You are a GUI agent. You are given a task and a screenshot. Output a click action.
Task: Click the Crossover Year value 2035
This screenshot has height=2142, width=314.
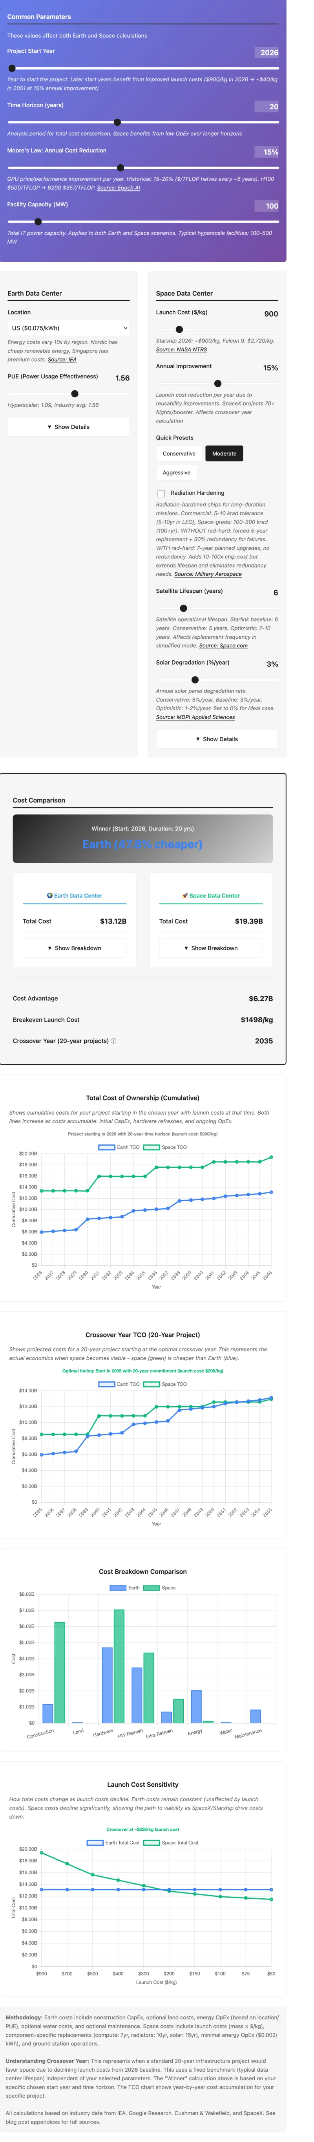click(264, 1041)
